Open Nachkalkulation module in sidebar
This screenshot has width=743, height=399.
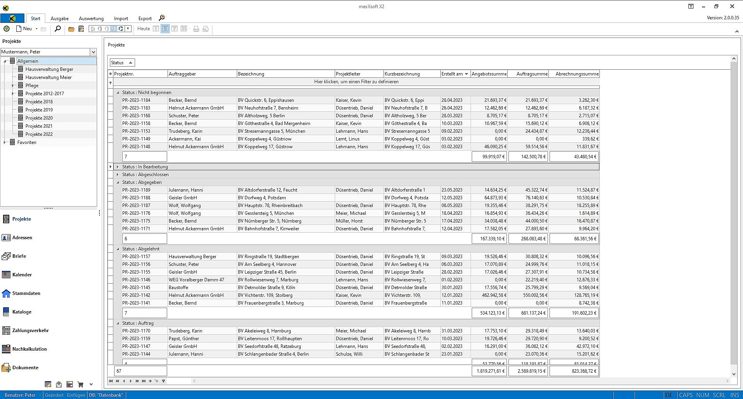tap(25, 349)
